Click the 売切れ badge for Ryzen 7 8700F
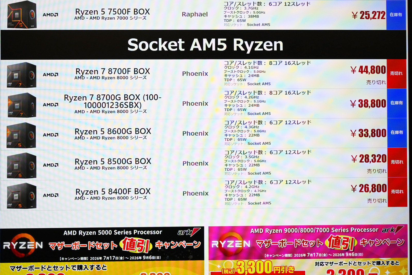This screenshot has height=275, width=412. point(396,73)
